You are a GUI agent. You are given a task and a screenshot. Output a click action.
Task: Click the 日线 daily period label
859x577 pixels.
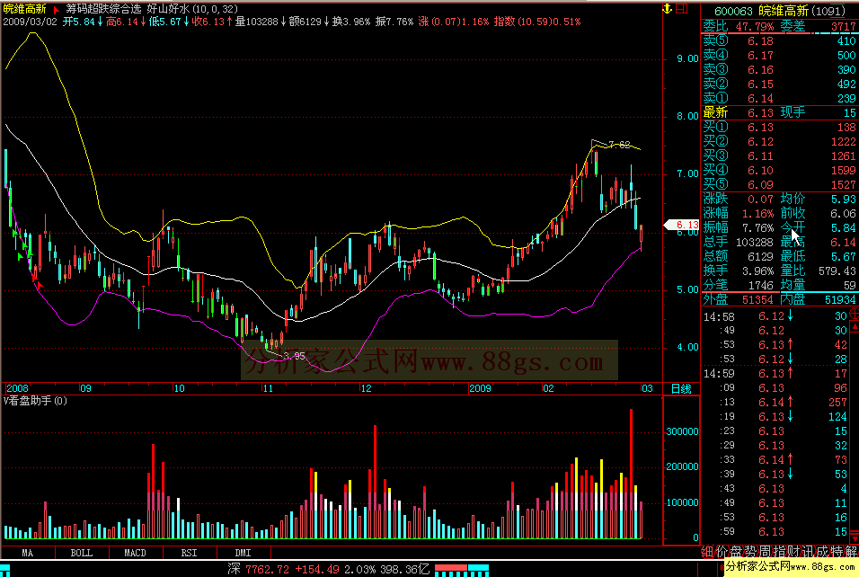coord(681,388)
